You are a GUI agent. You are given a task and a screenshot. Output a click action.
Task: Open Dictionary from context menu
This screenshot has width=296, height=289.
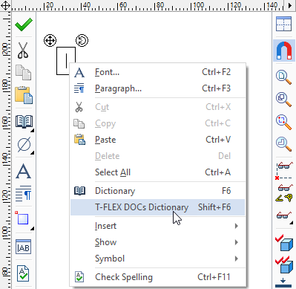(x=158, y=191)
